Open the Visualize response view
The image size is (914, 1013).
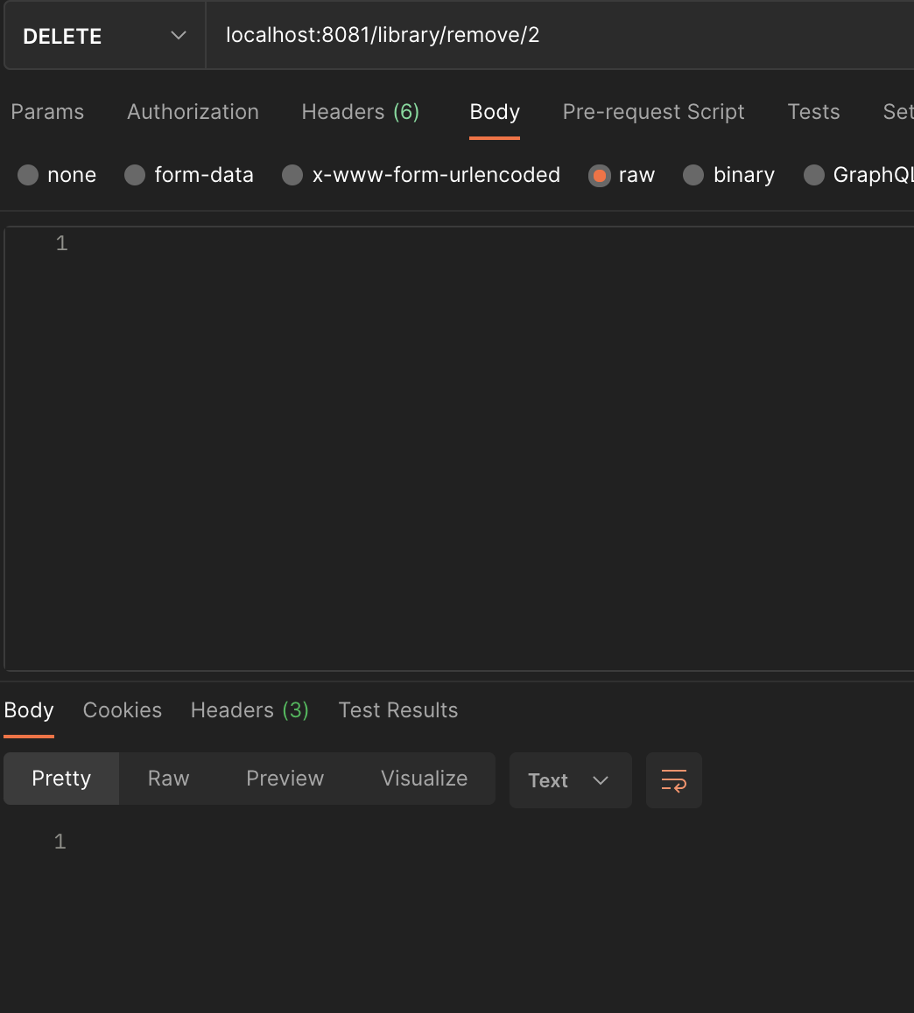click(x=424, y=779)
